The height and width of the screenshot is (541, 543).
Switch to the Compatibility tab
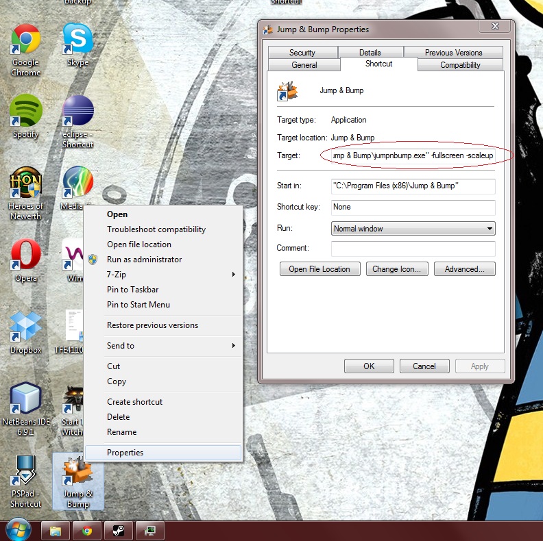pyautogui.click(x=460, y=65)
